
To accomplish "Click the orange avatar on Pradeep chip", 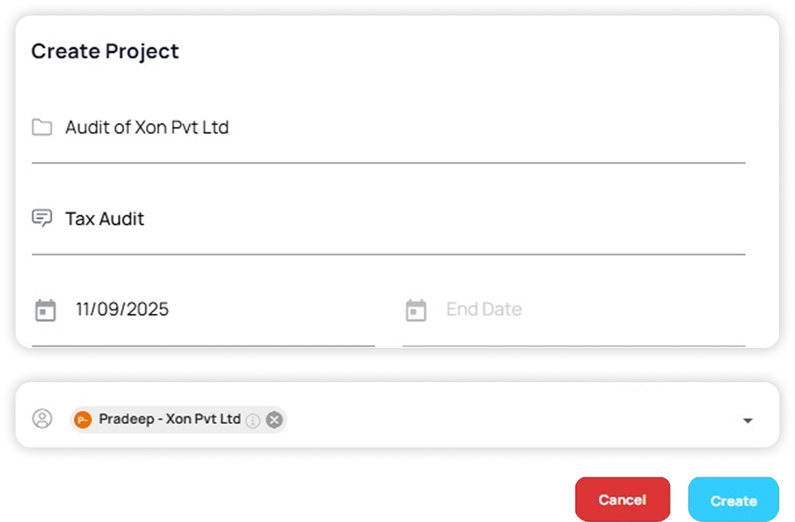I will click(82, 419).
